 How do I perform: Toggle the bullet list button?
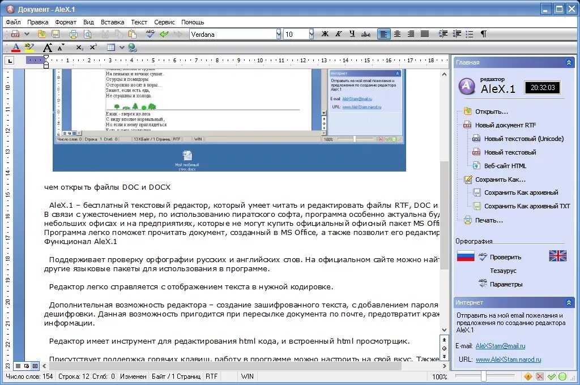click(470, 34)
